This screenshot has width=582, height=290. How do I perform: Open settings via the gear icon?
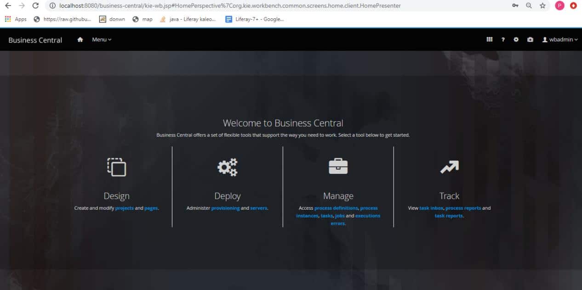pyautogui.click(x=516, y=39)
